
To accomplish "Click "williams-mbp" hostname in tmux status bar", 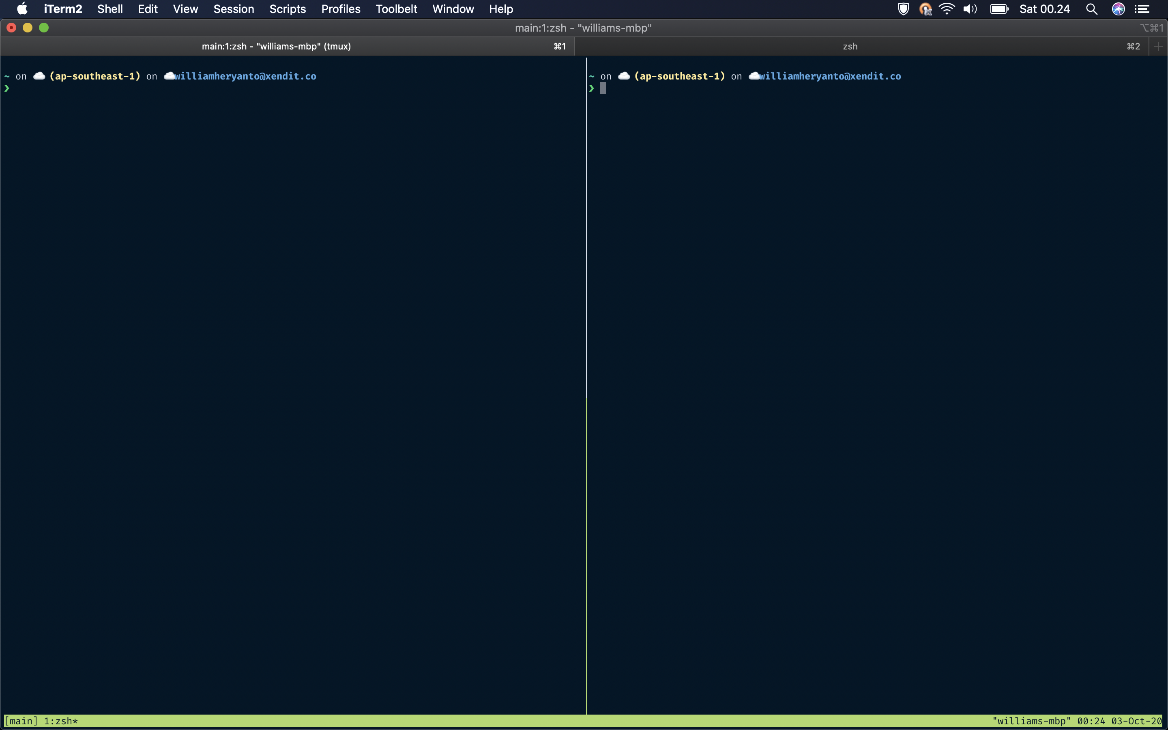I will [1031, 721].
